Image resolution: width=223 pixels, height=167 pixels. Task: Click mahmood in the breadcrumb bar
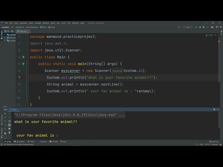coord(20,27)
